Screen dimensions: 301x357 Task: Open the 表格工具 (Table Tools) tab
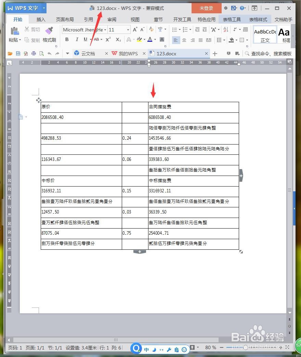coord(232,19)
